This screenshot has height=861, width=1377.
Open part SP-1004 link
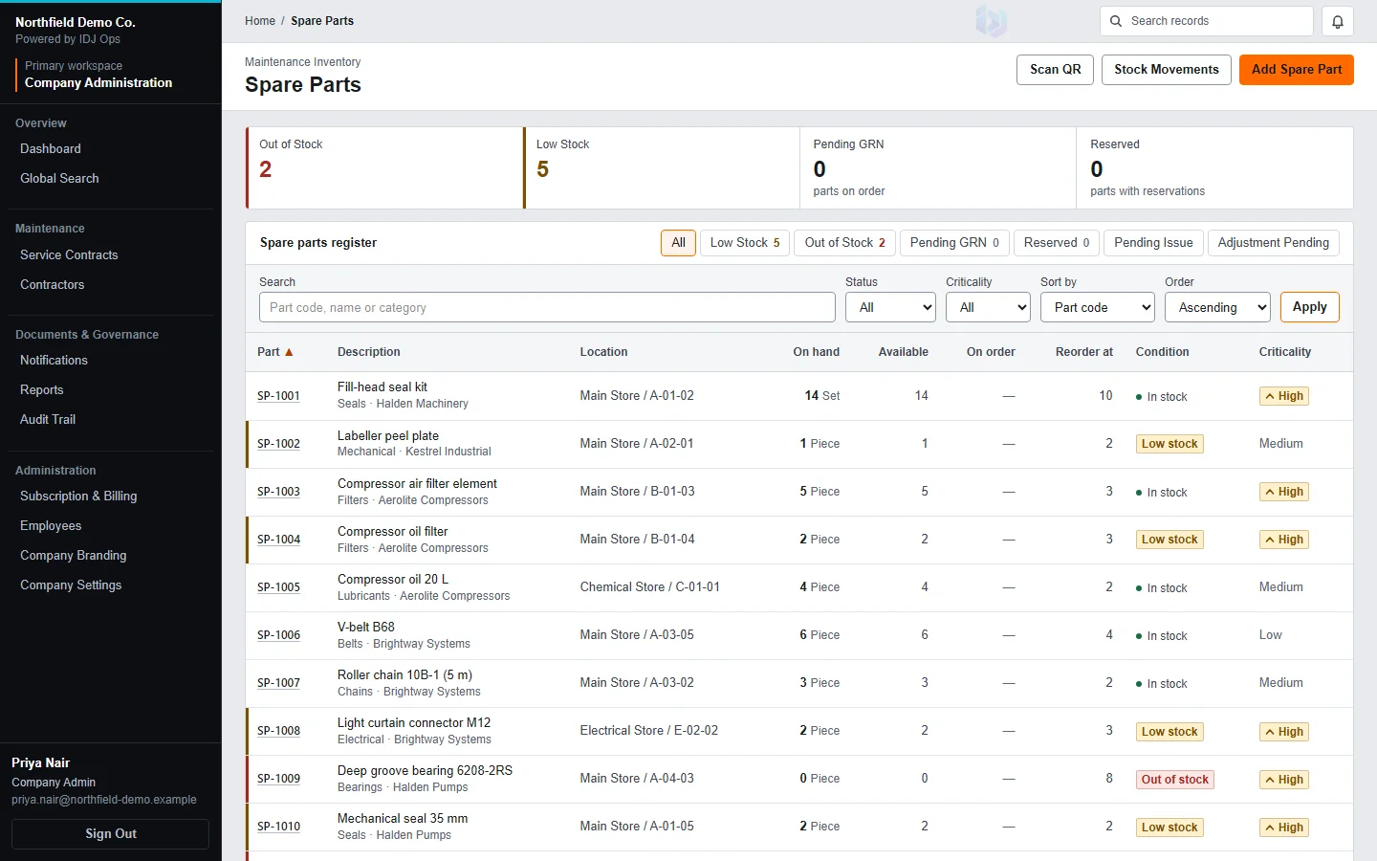[x=278, y=540]
